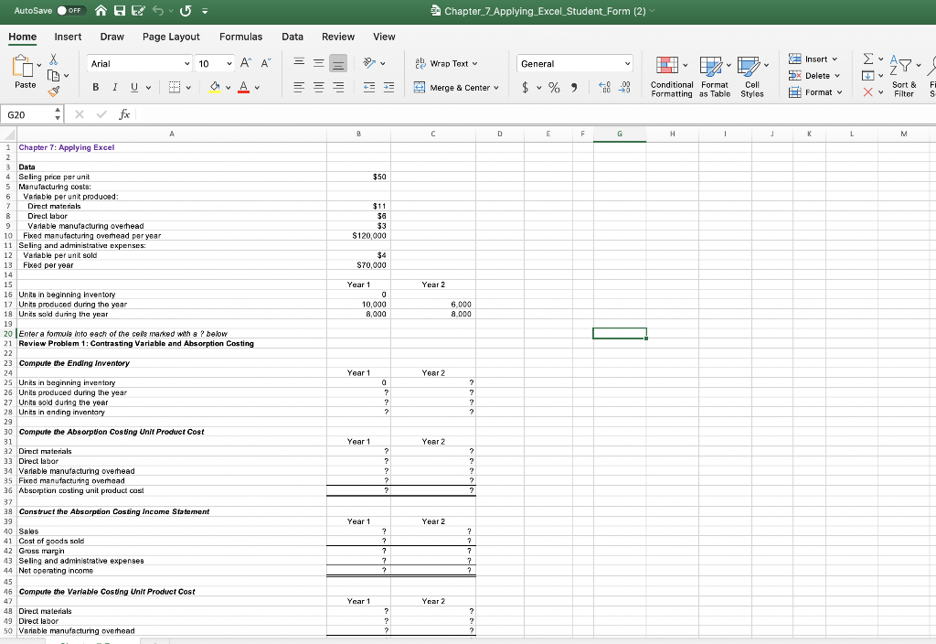936x644 pixels.
Task: Open the Review ribbon tab
Action: 337,37
